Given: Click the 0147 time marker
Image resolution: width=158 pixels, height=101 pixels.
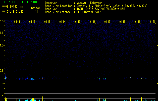Looking at the screenshot, I should click(107, 22).
